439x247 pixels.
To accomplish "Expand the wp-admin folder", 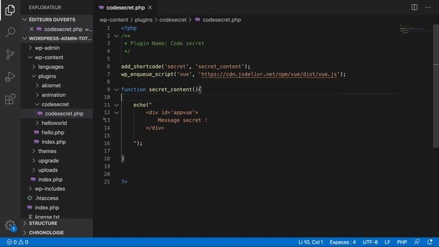I will click(56, 48).
